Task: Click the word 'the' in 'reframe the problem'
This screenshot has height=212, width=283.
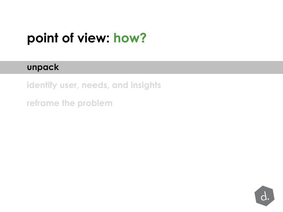Action: click(69, 103)
